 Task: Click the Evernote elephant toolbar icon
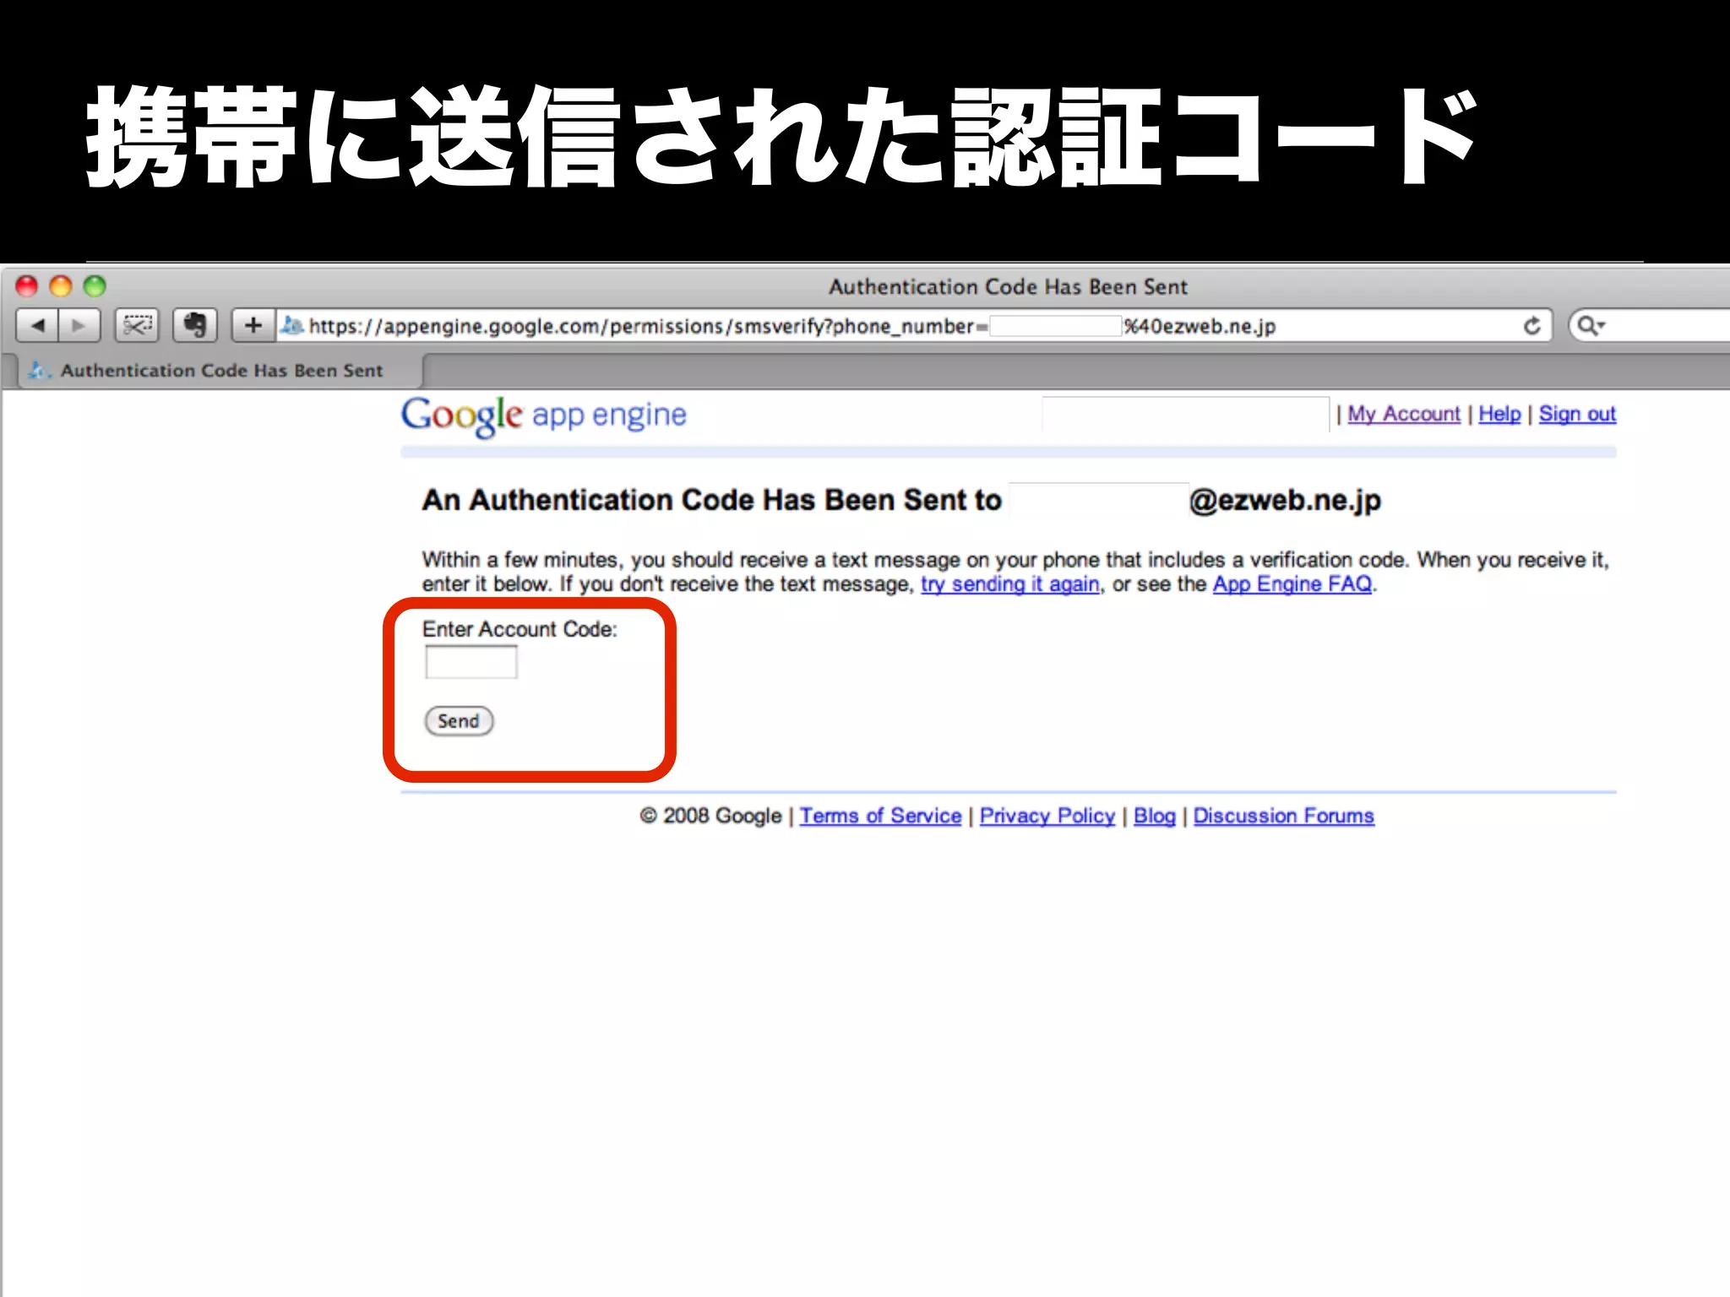[x=195, y=325]
